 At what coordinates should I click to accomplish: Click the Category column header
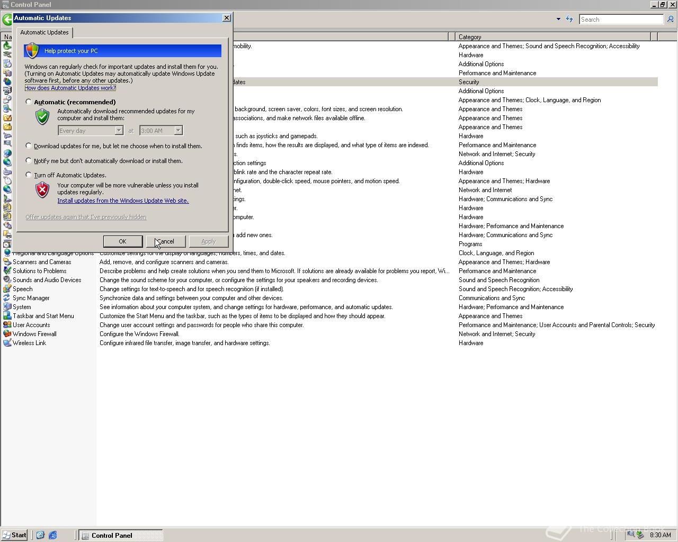[552, 37]
